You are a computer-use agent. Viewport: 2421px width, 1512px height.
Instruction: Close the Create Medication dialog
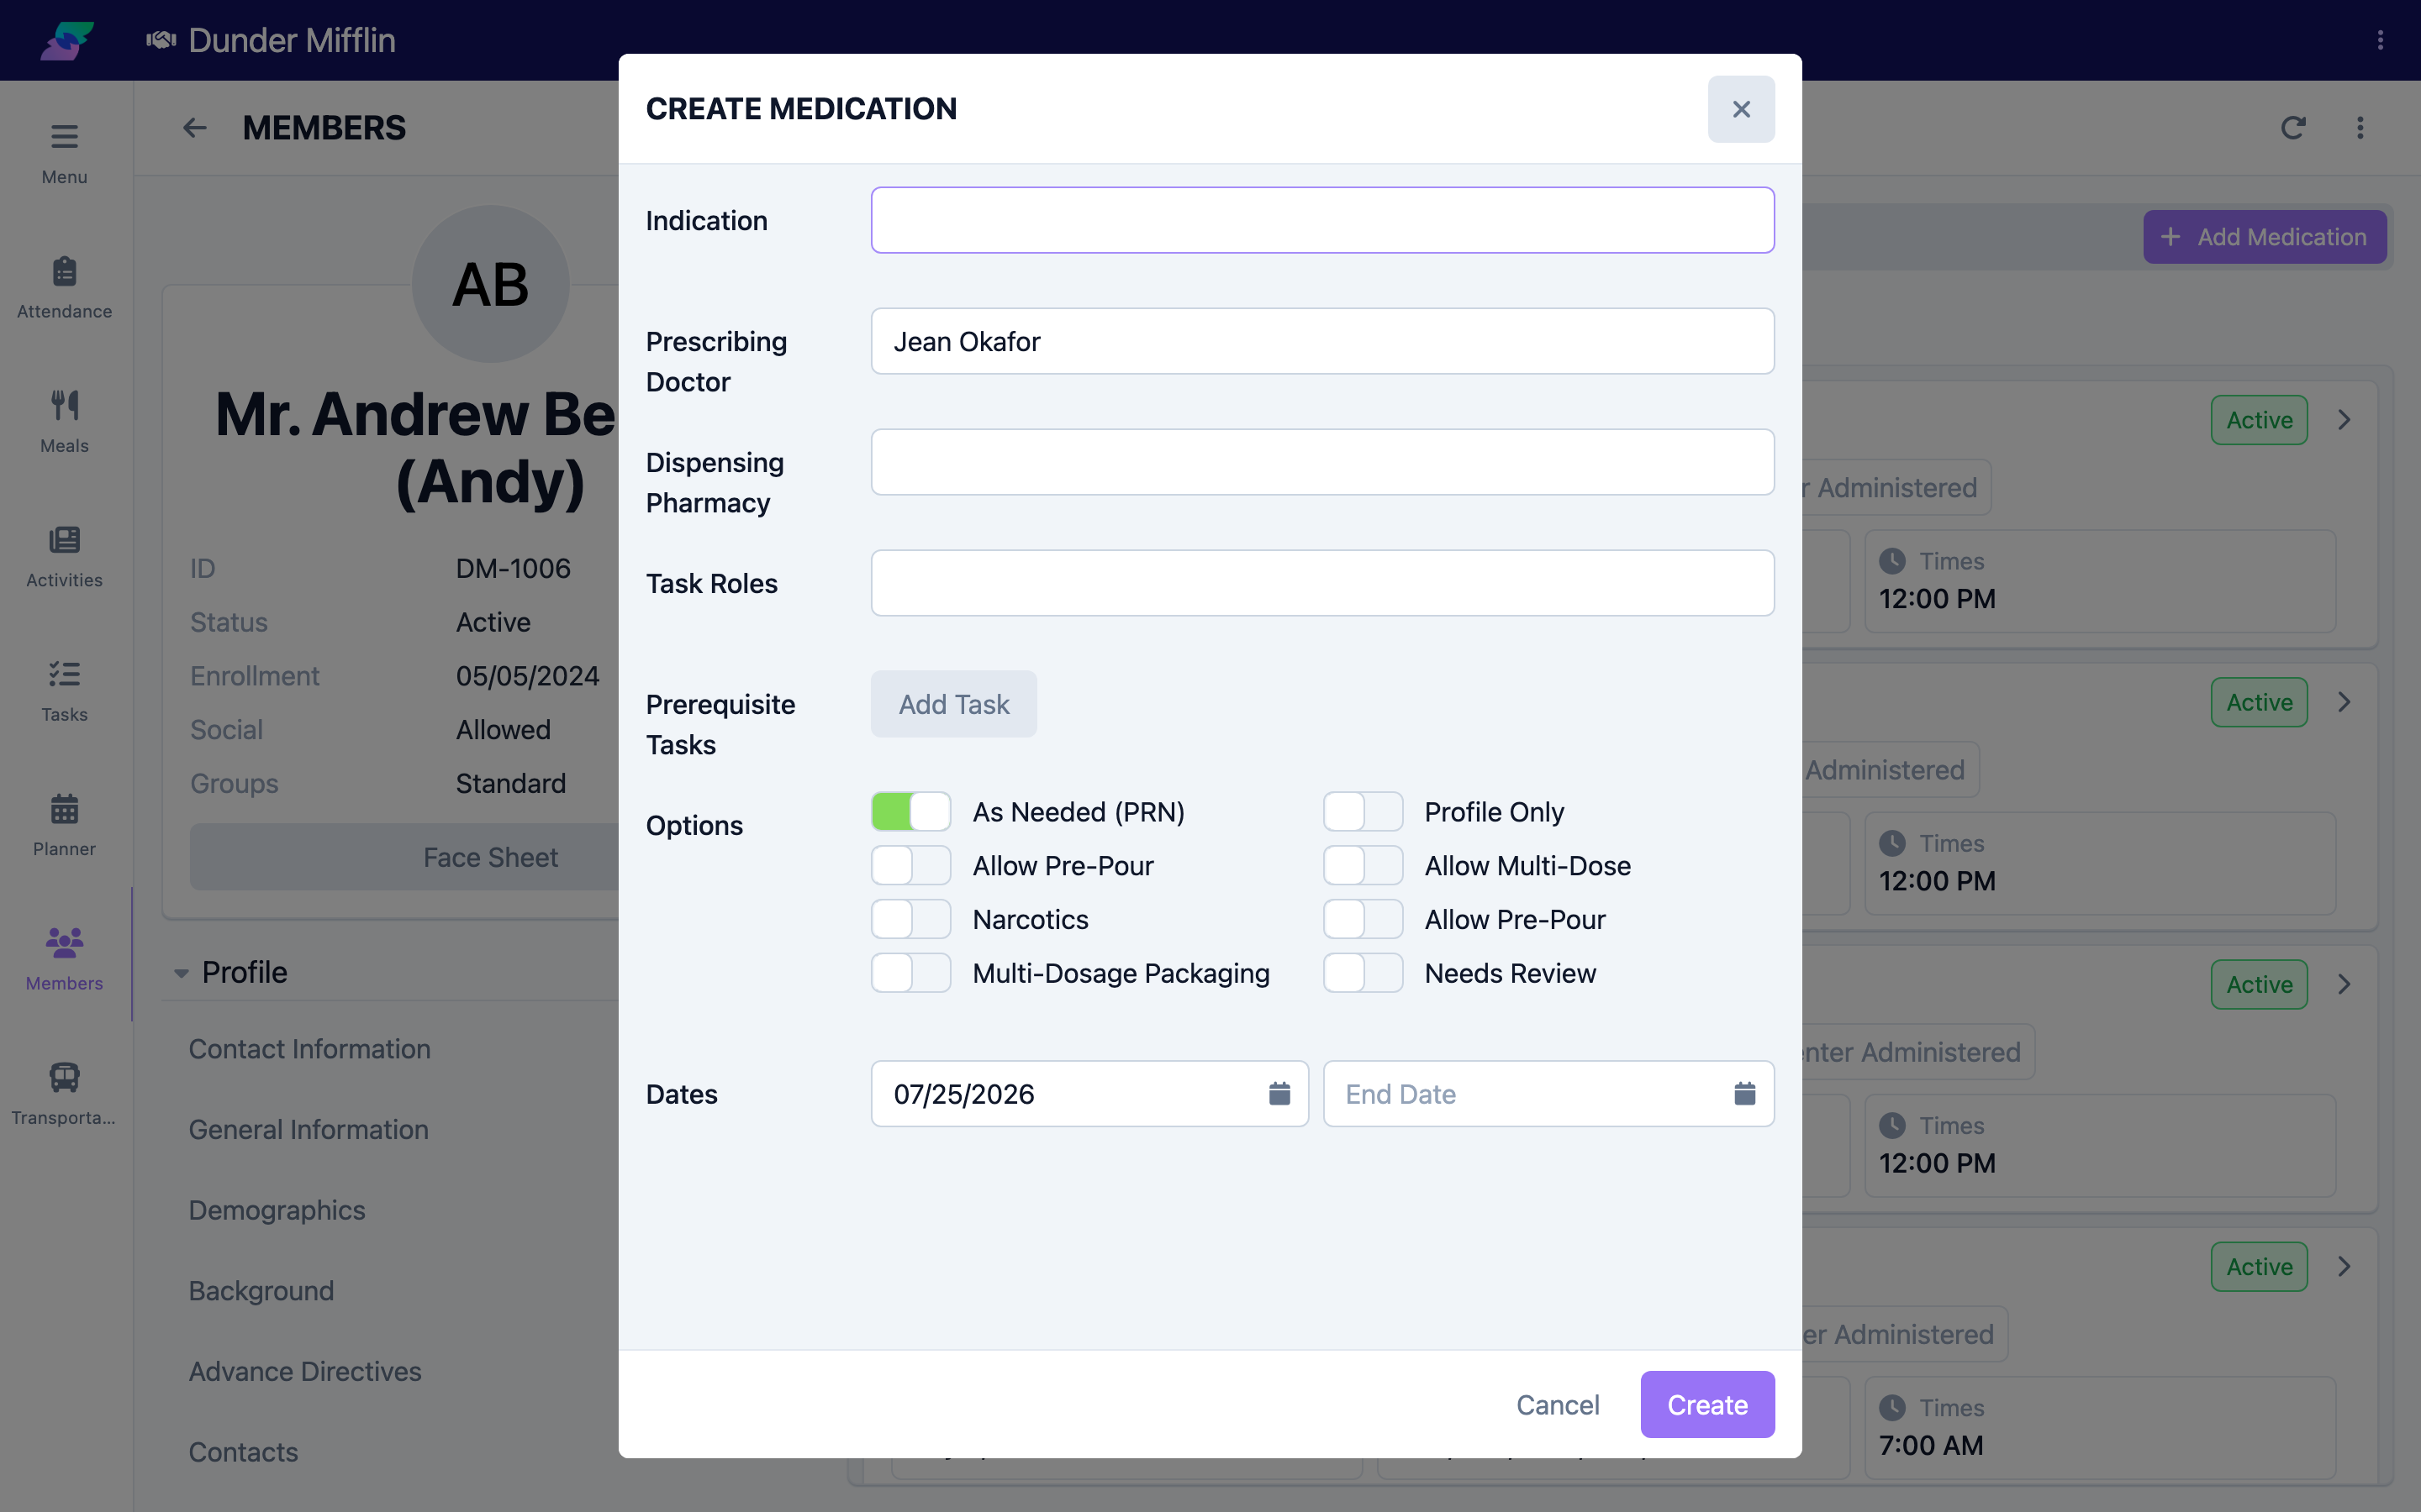click(1741, 109)
